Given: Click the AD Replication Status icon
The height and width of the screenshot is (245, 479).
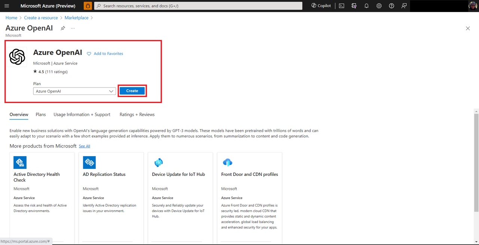Looking at the screenshot, I should pyautogui.click(x=89, y=162).
